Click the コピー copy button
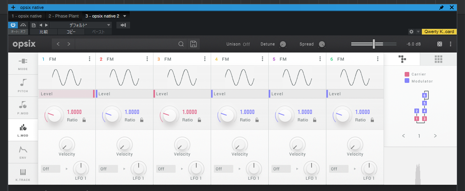This screenshot has width=465, height=191. click(71, 32)
